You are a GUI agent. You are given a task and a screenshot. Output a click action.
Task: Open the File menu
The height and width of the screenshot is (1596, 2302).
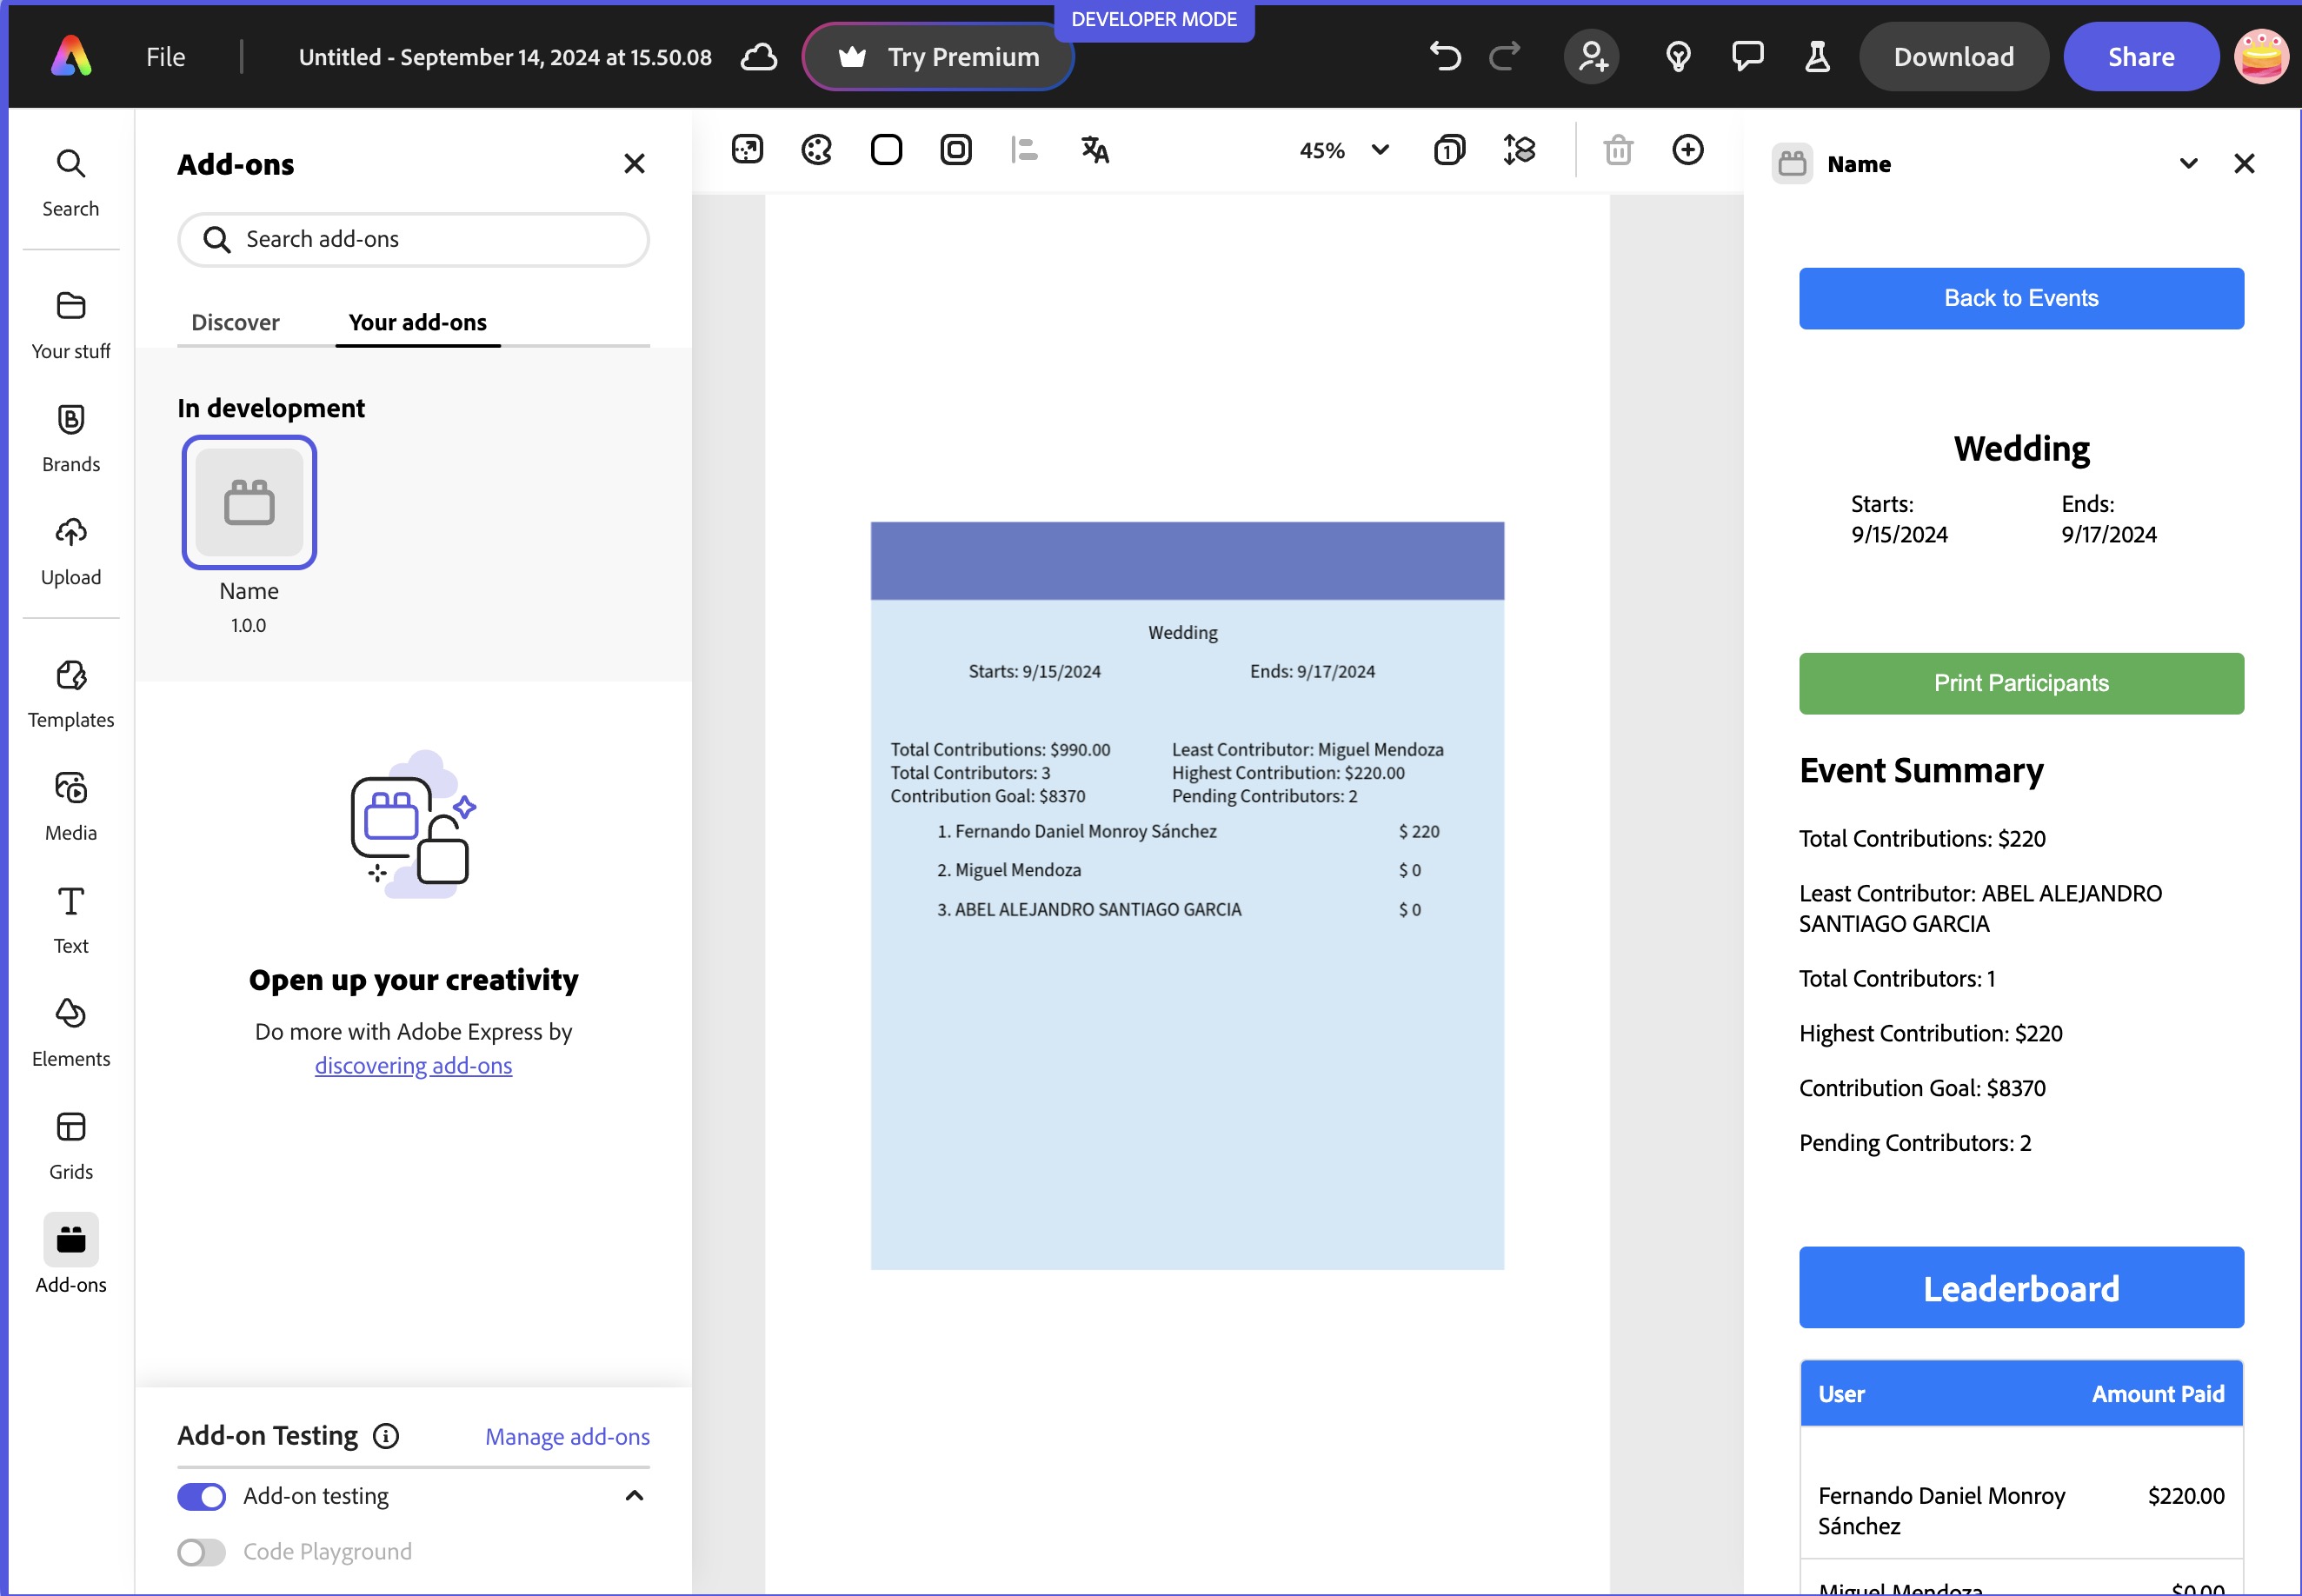click(165, 57)
